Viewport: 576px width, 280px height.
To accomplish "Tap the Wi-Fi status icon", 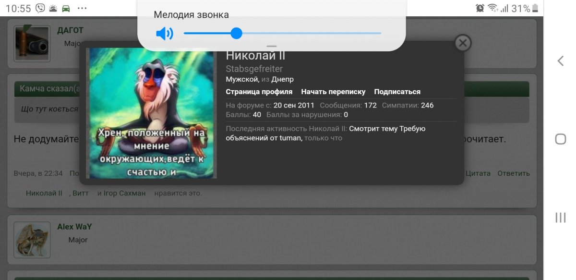I will [492, 8].
